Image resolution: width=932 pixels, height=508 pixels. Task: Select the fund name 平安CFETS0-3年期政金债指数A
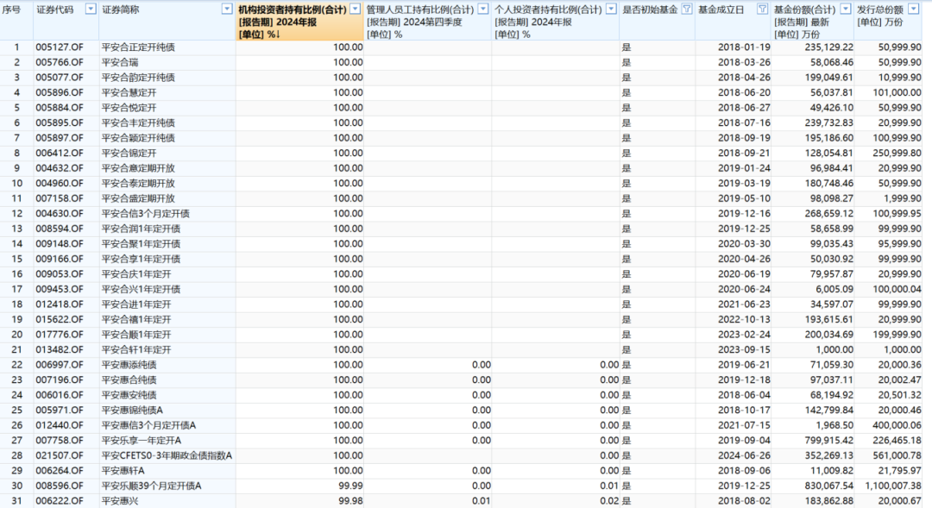(167, 455)
